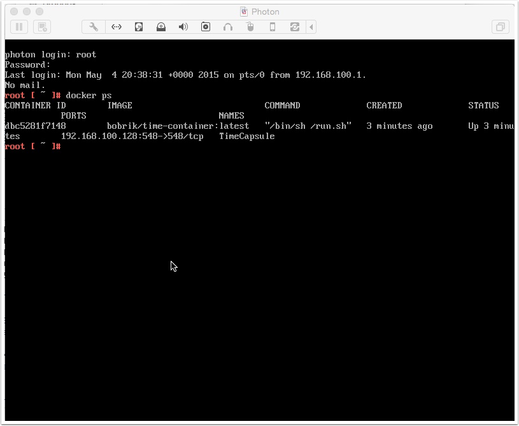Click image name bobrik/time-container:latest

178,126
